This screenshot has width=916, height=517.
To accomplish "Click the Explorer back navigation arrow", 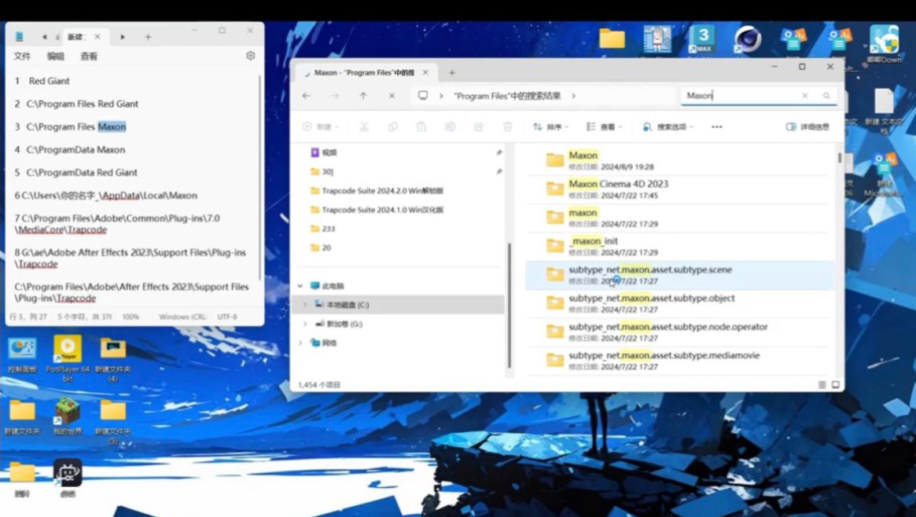I will [x=306, y=96].
